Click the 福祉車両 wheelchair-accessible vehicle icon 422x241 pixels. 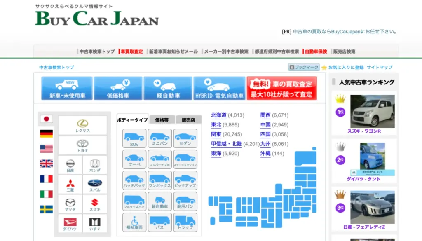[x=134, y=221]
